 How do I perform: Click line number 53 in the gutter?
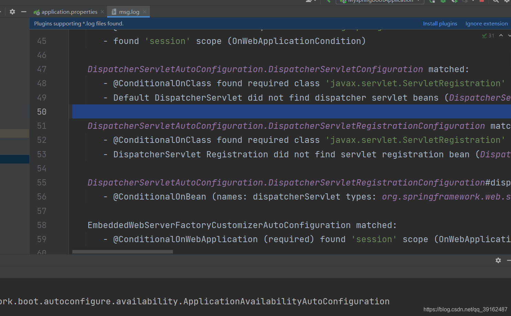[42, 155]
